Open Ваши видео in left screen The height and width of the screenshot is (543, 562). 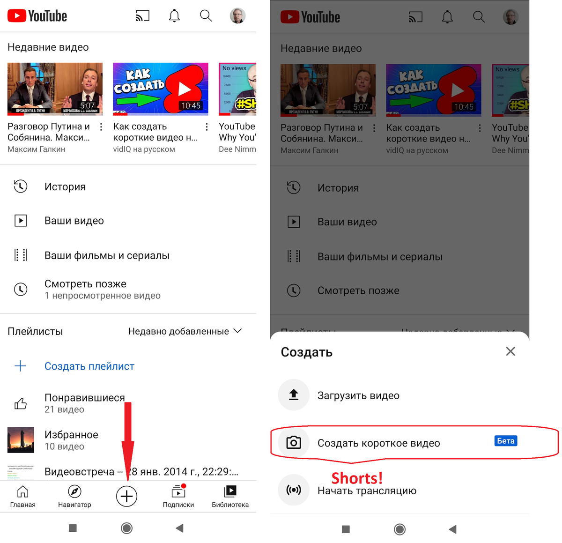(128, 221)
